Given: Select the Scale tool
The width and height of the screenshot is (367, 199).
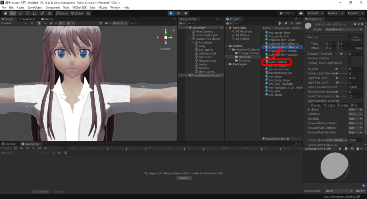Looking at the screenshot, I should coord(27,13).
